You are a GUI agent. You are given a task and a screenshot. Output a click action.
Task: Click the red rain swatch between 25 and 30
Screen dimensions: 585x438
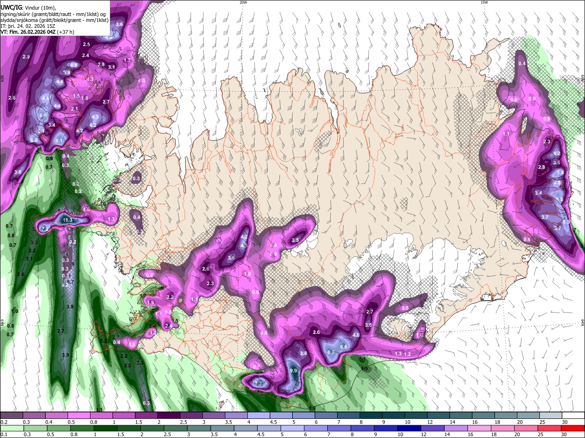coord(550,428)
